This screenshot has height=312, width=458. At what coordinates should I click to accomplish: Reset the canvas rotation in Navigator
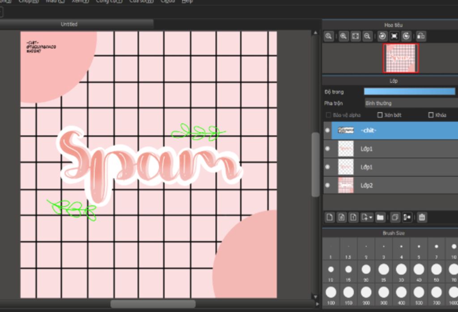[394, 36]
